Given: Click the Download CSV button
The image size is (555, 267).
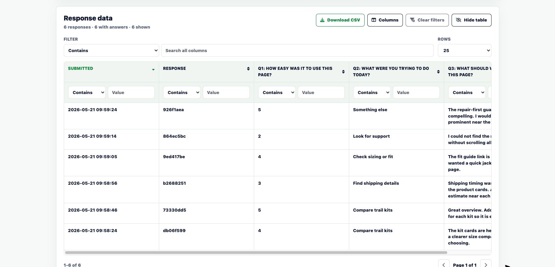Looking at the screenshot, I should click(340, 20).
